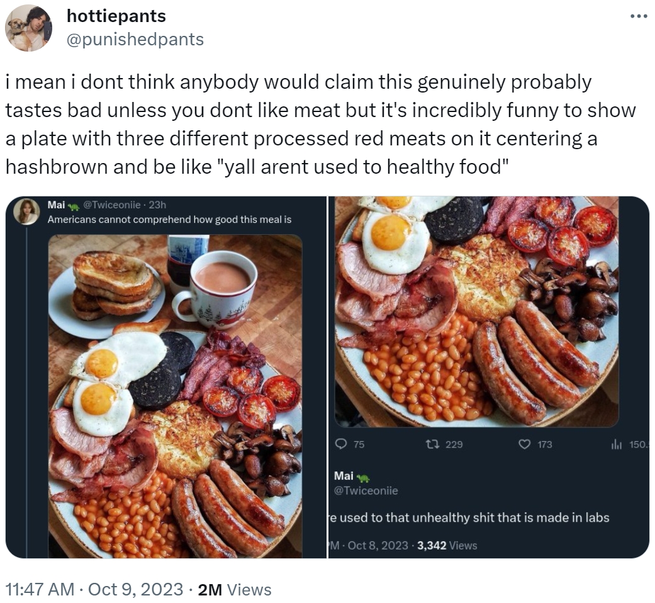Screen dimensions: 655x603
Task: Click the 173 likes count
Action: coord(545,444)
